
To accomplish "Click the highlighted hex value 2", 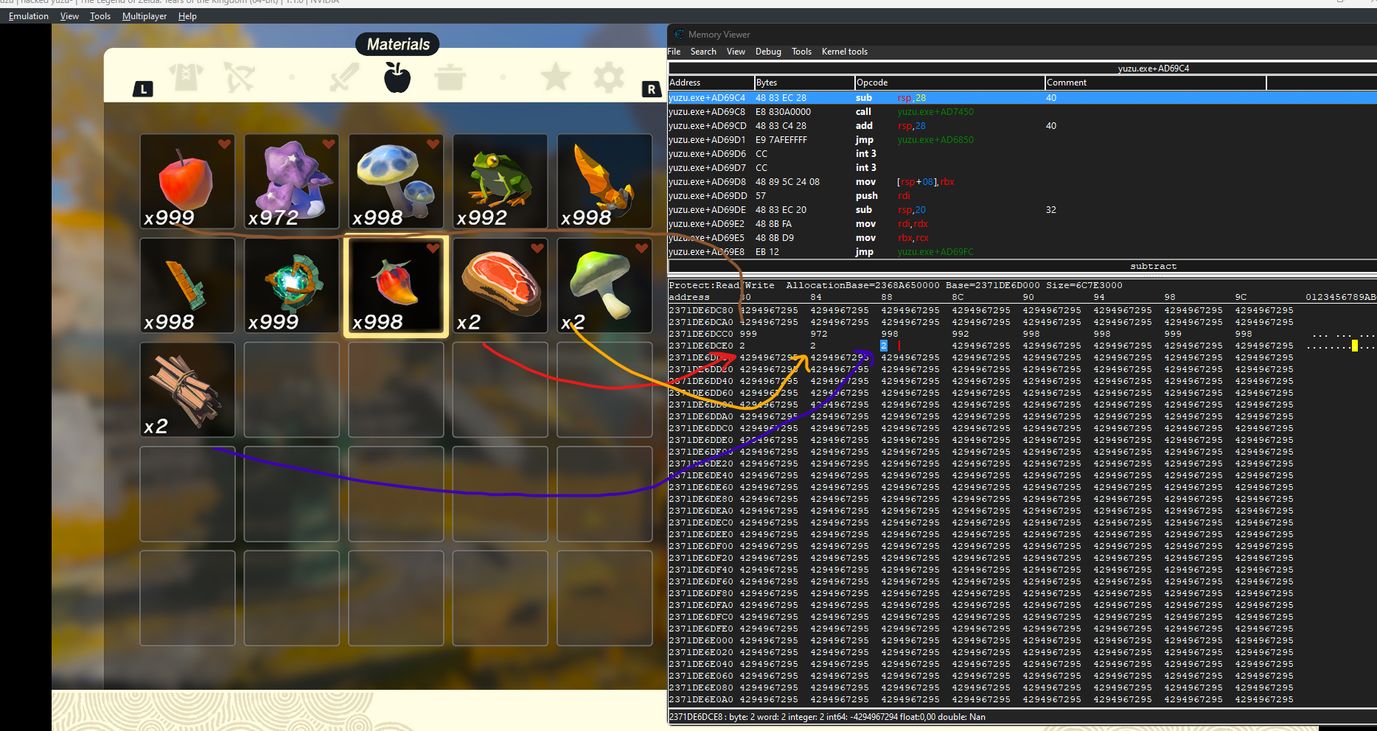I will coord(884,346).
